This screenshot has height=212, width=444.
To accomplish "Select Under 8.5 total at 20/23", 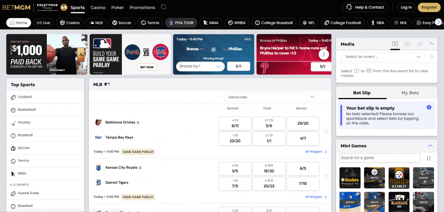I will [x=269, y=183].
